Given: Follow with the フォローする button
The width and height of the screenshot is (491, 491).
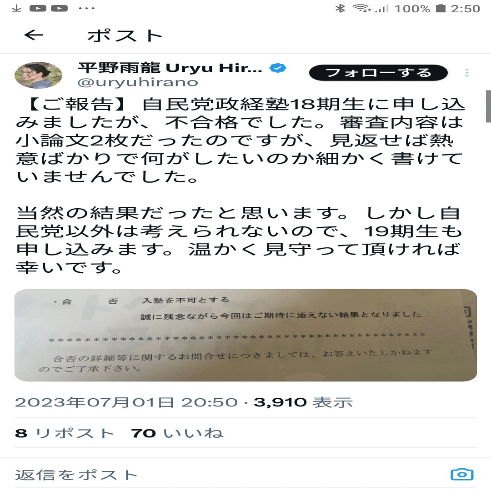Looking at the screenshot, I should pyautogui.click(x=378, y=73).
